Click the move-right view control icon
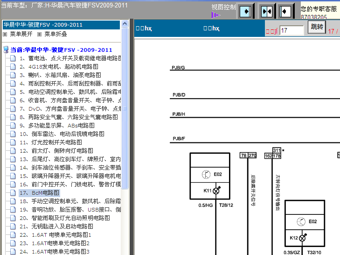The height and width of the screenshot is (255, 340). pyautogui.click(x=245, y=11)
